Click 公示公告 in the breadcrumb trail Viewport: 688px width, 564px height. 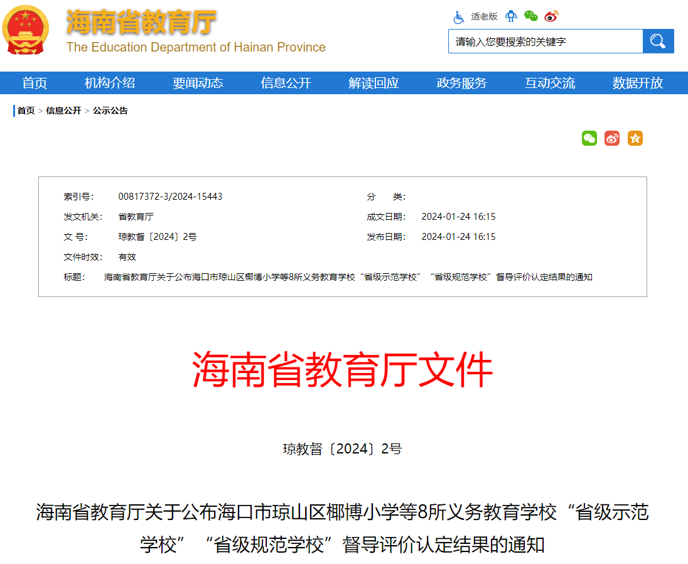[110, 111]
